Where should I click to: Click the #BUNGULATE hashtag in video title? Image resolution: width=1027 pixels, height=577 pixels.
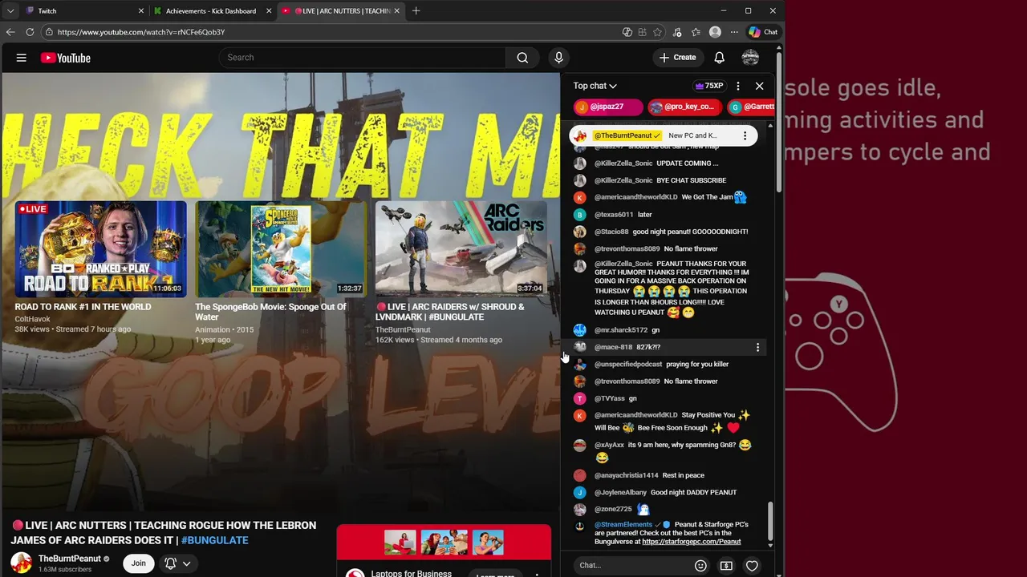click(214, 540)
